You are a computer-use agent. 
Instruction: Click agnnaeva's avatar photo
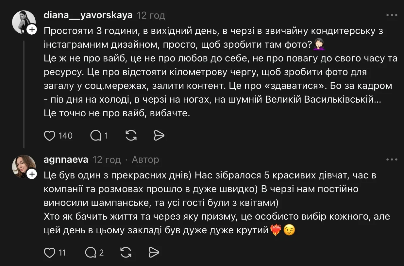(24, 167)
